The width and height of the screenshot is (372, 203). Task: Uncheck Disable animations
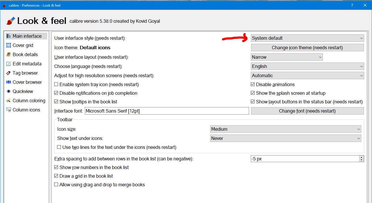point(253,84)
